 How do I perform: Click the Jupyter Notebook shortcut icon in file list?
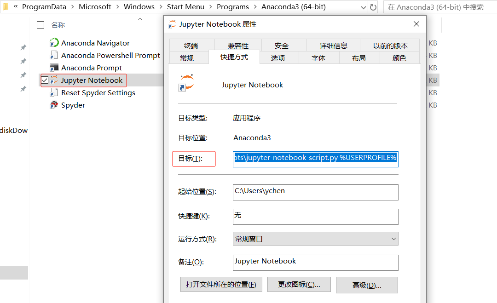tap(54, 80)
